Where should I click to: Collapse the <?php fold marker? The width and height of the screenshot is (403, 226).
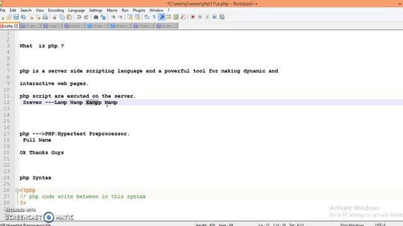(x=17, y=190)
